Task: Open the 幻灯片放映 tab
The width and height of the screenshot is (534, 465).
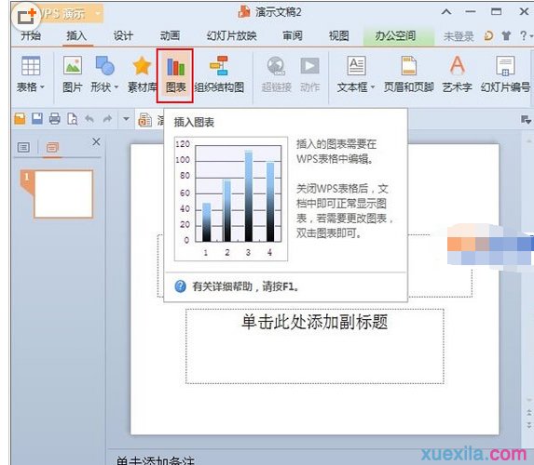Action: 231,35
